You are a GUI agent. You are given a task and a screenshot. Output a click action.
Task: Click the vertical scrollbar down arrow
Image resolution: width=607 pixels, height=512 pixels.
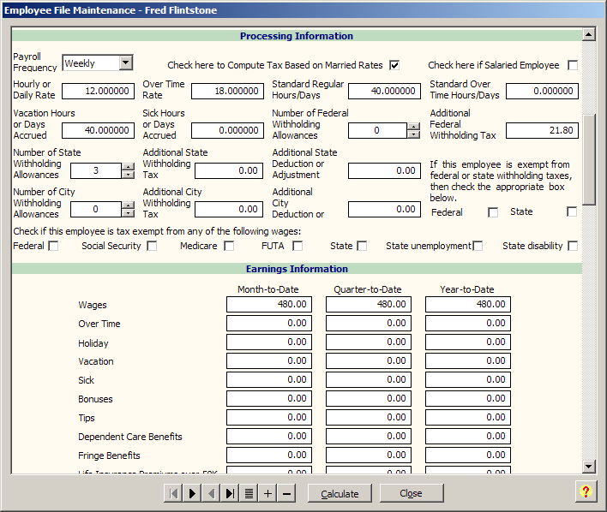[588, 466]
